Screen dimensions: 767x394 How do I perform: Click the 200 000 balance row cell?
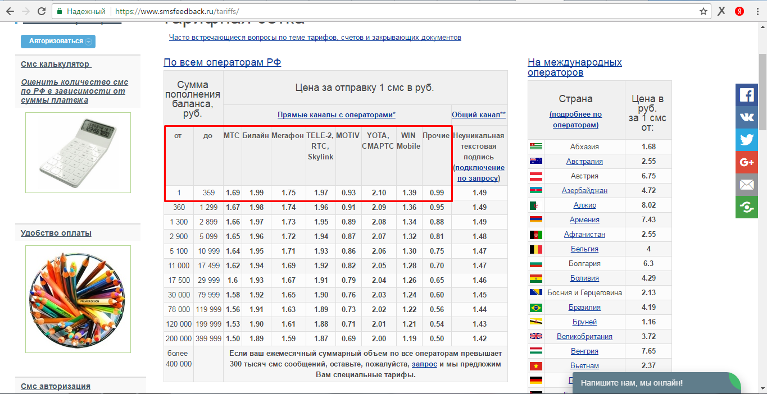[178, 338]
